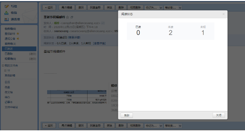Image resolution: width=245 pixels, height=132 pixels.
Task: Click the speaker icon next to 通知公告
Action: pyautogui.click(x=17, y=39)
